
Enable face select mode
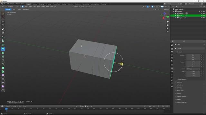(23, 6)
